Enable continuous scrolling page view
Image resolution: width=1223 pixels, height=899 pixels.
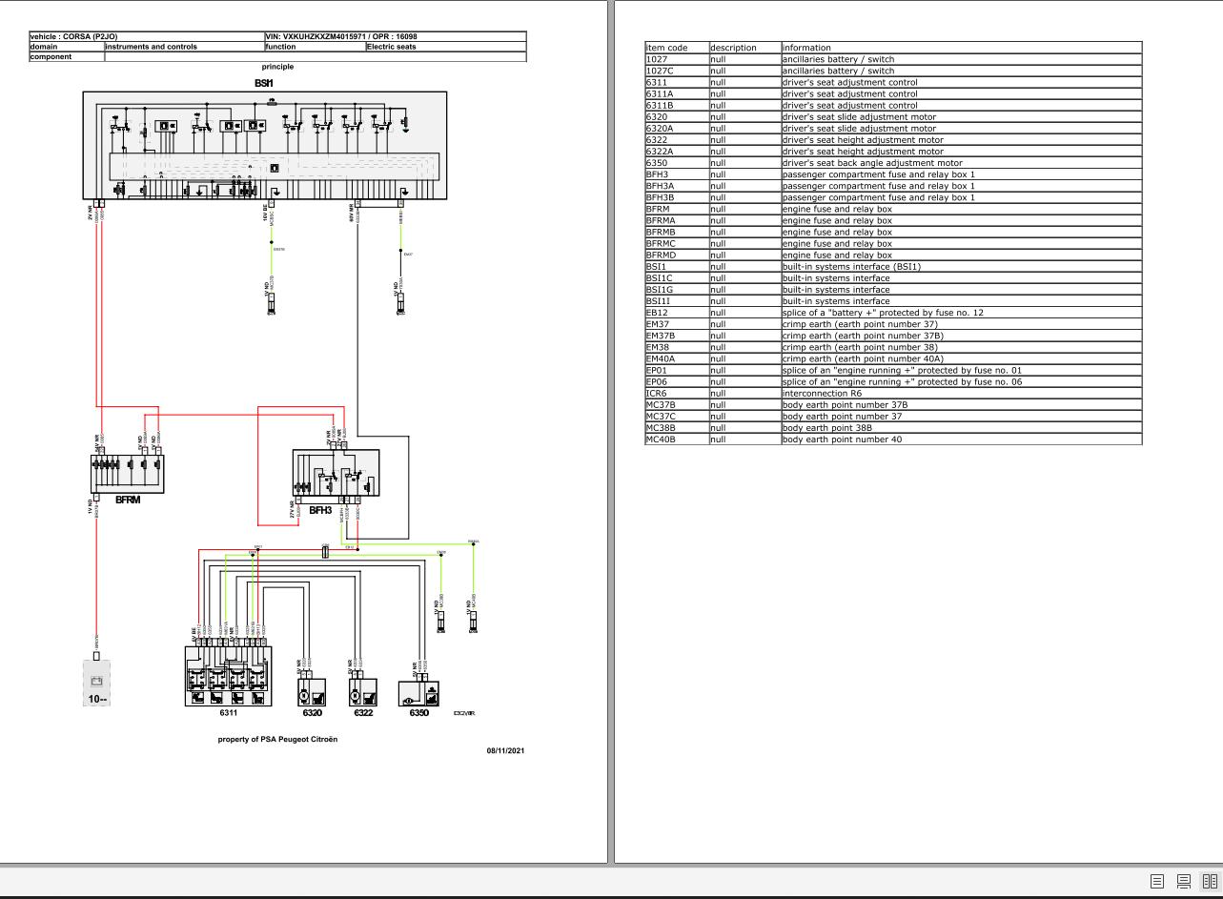pyautogui.click(x=1183, y=882)
